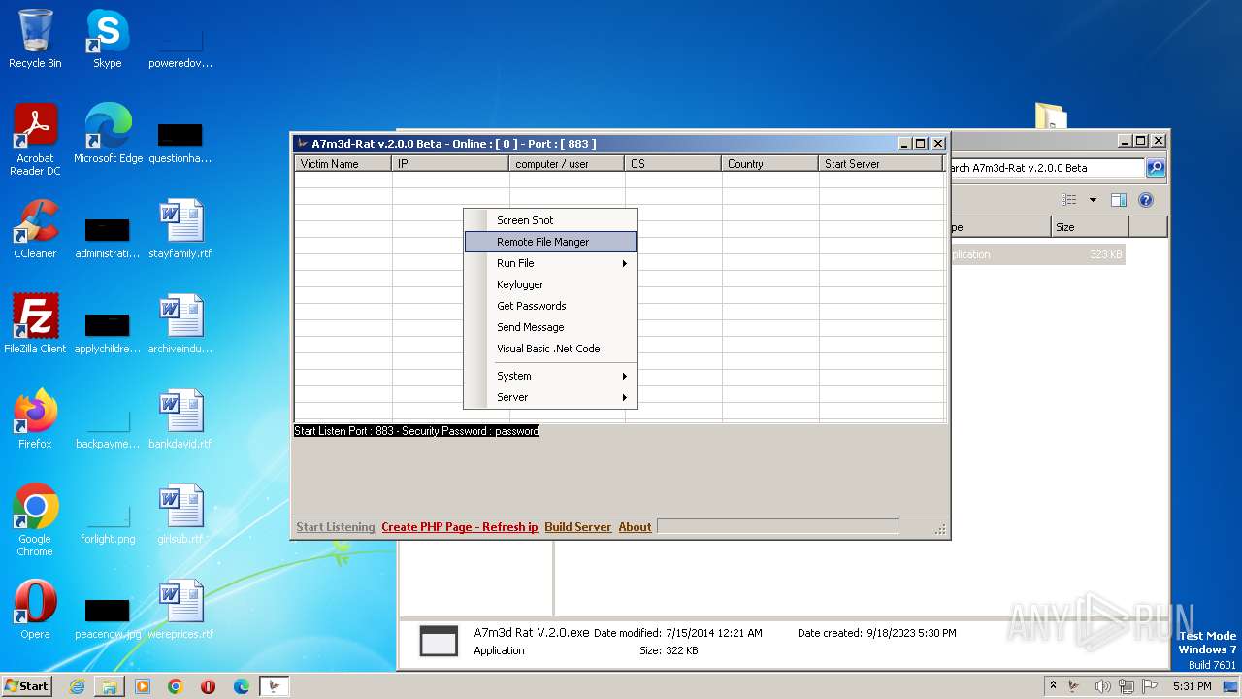Sort Explorer list by Size column

pos(1090,227)
